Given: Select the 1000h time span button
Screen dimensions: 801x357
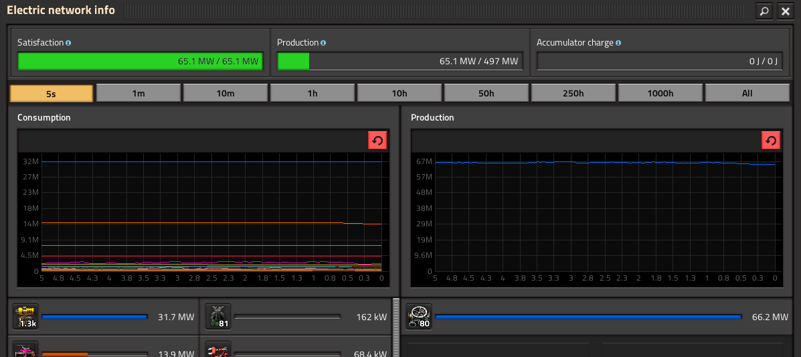Looking at the screenshot, I should (660, 93).
